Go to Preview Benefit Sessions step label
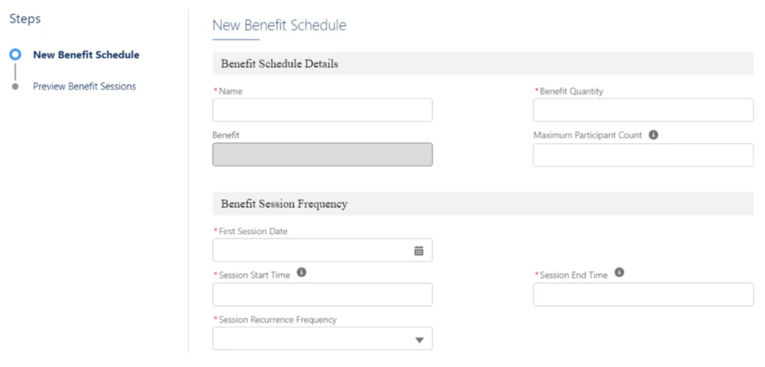This screenshot has width=765, height=367. [84, 87]
